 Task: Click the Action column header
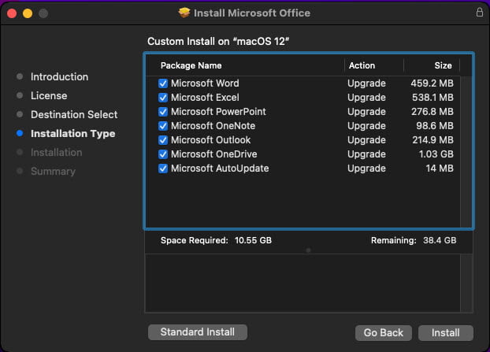click(x=362, y=65)
